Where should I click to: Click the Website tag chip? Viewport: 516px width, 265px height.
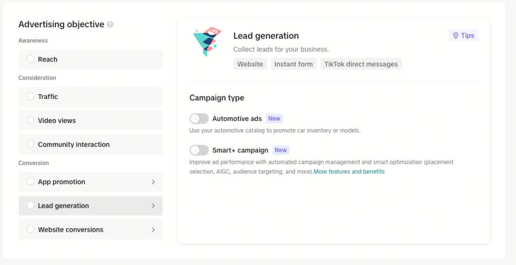click(250, 64)
